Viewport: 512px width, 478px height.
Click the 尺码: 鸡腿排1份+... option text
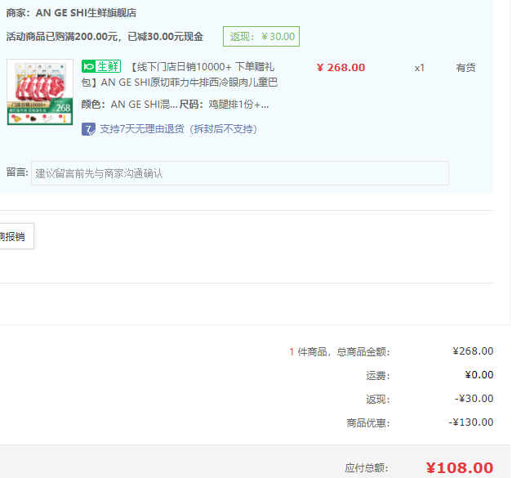click(x=224, y=105)
